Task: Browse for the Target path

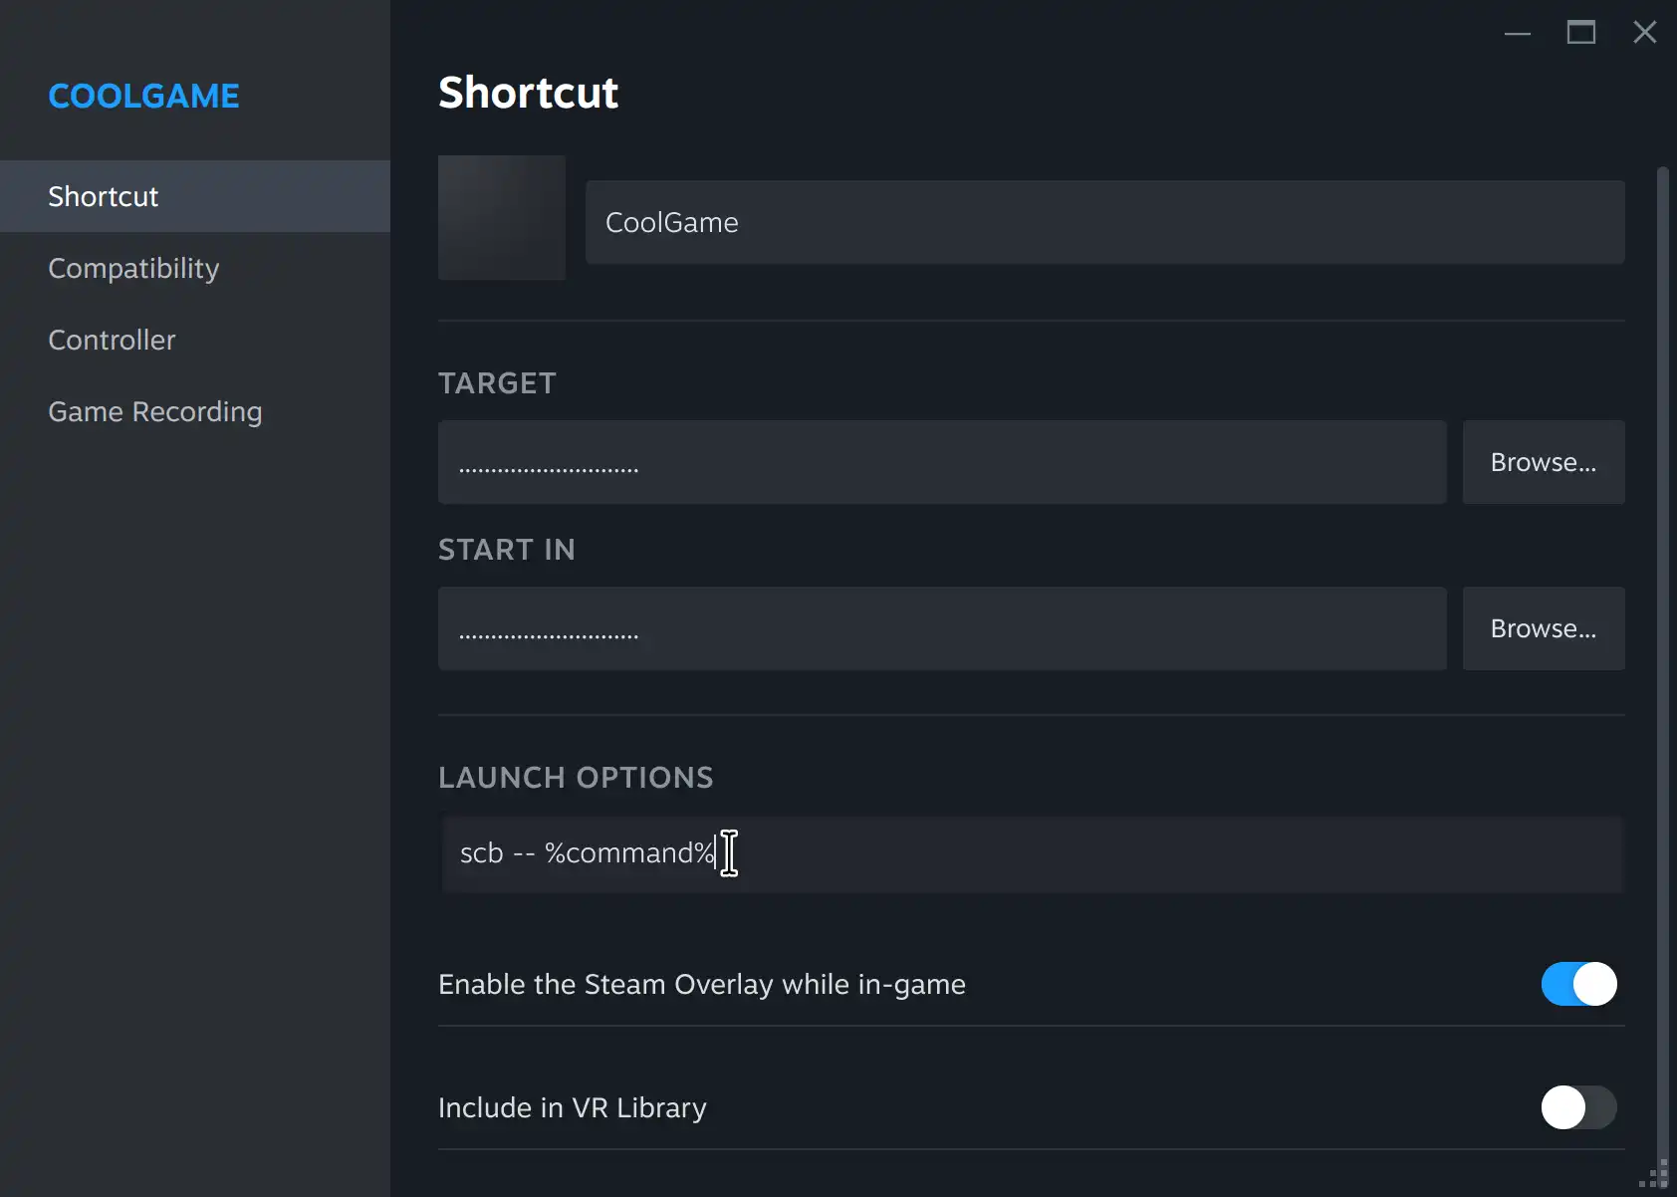Action: click(x=1543, y=462)
